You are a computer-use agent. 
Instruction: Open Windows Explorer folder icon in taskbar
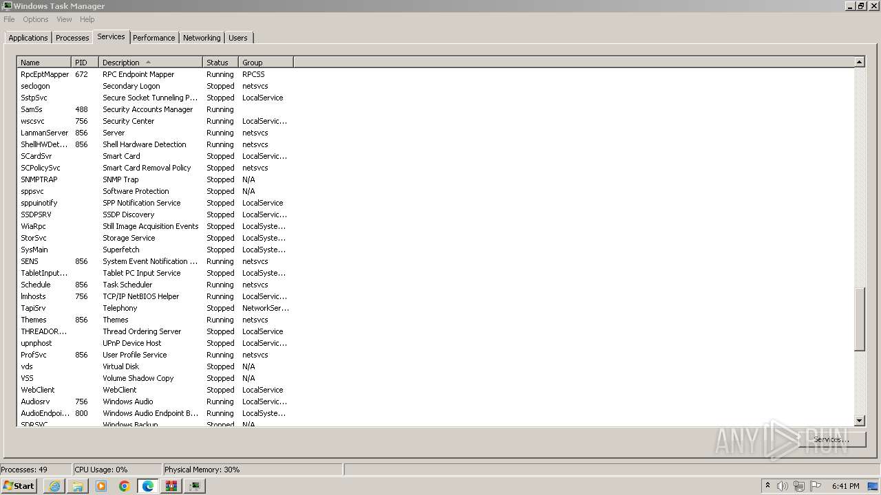click(x=78, y=486)
